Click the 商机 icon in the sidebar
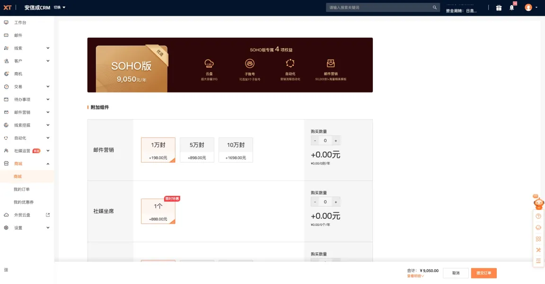 pos(6,74)
